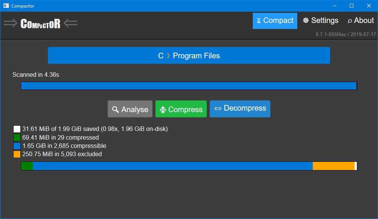Start compression with the Compress button

[181, 109]
